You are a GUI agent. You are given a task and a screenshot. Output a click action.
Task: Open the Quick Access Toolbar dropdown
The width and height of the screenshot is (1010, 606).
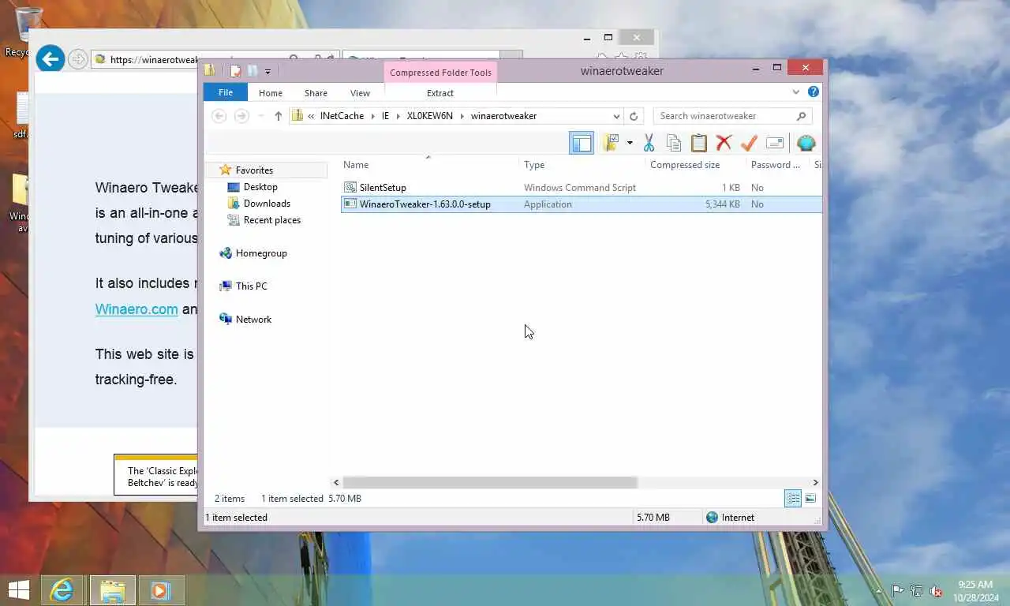point(267,71)
